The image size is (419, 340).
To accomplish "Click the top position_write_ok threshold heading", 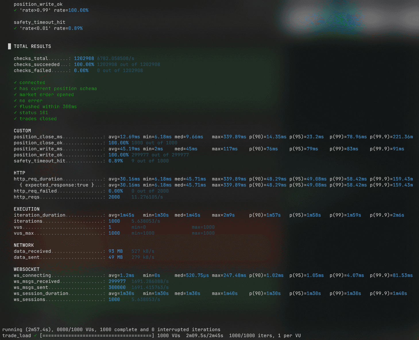I will [x=38, y=4].
